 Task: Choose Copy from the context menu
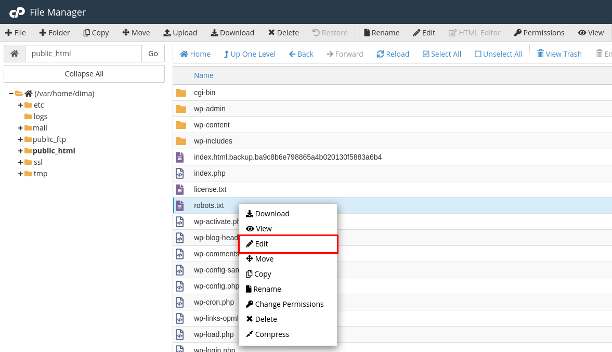288,274
